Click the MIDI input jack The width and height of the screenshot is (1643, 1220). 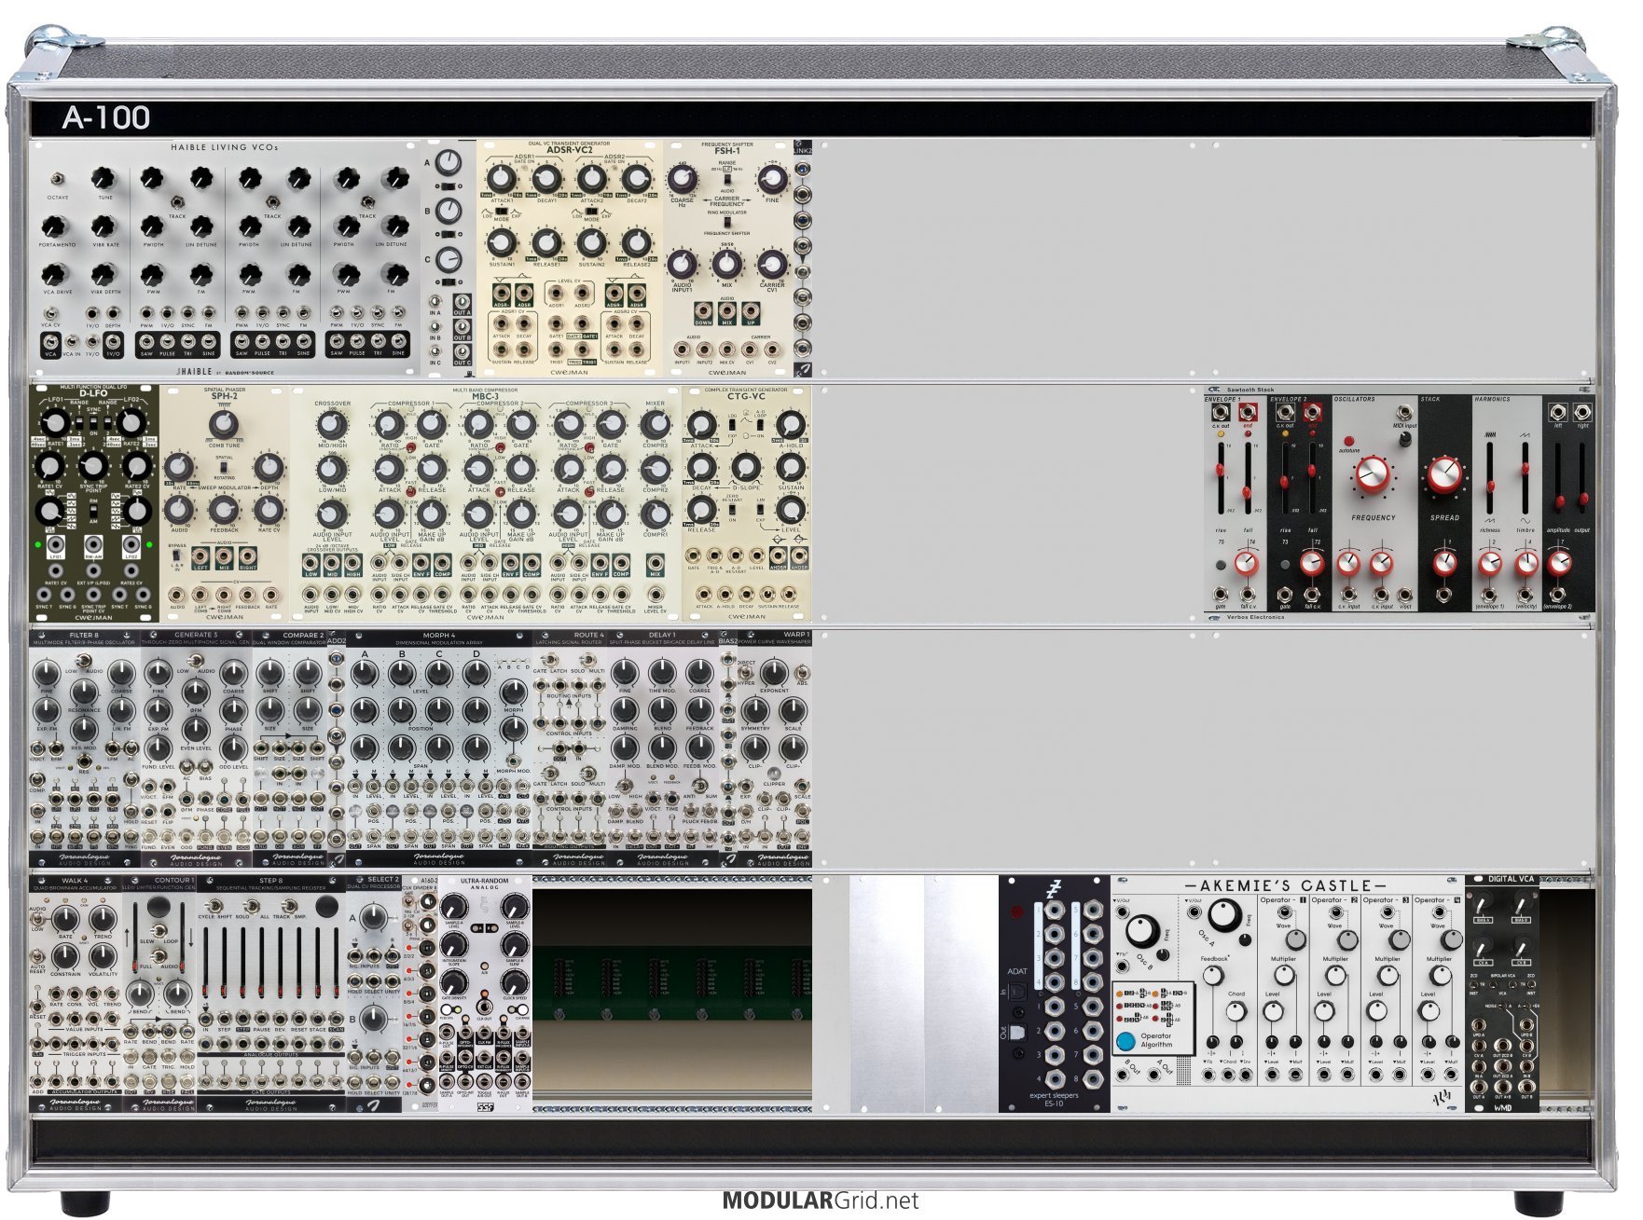point(1403,413)
